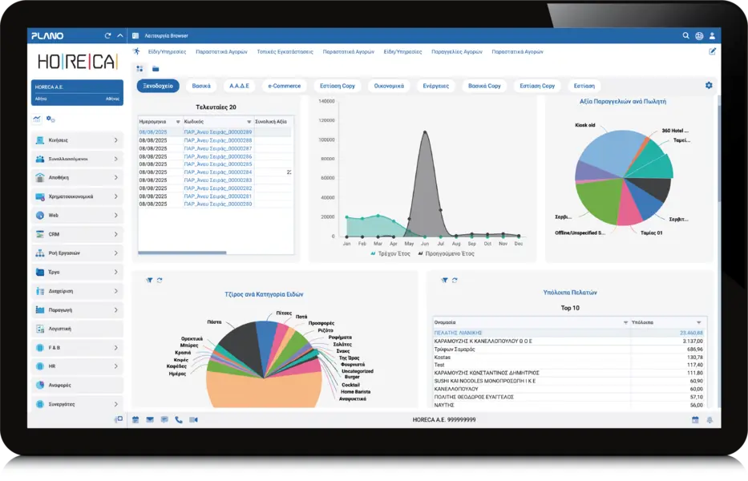The image size is (748, 481).
Task: Click the Λειτουργία Browser window icon
Action: pos(135,36)
